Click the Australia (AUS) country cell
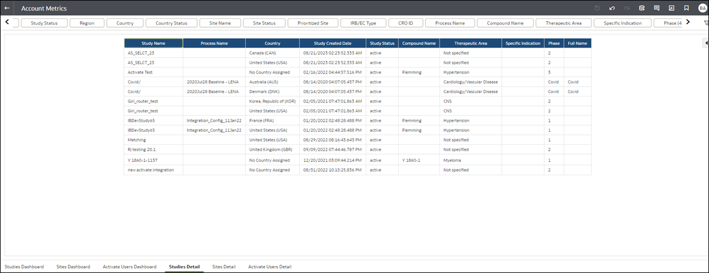 [273, 82]
